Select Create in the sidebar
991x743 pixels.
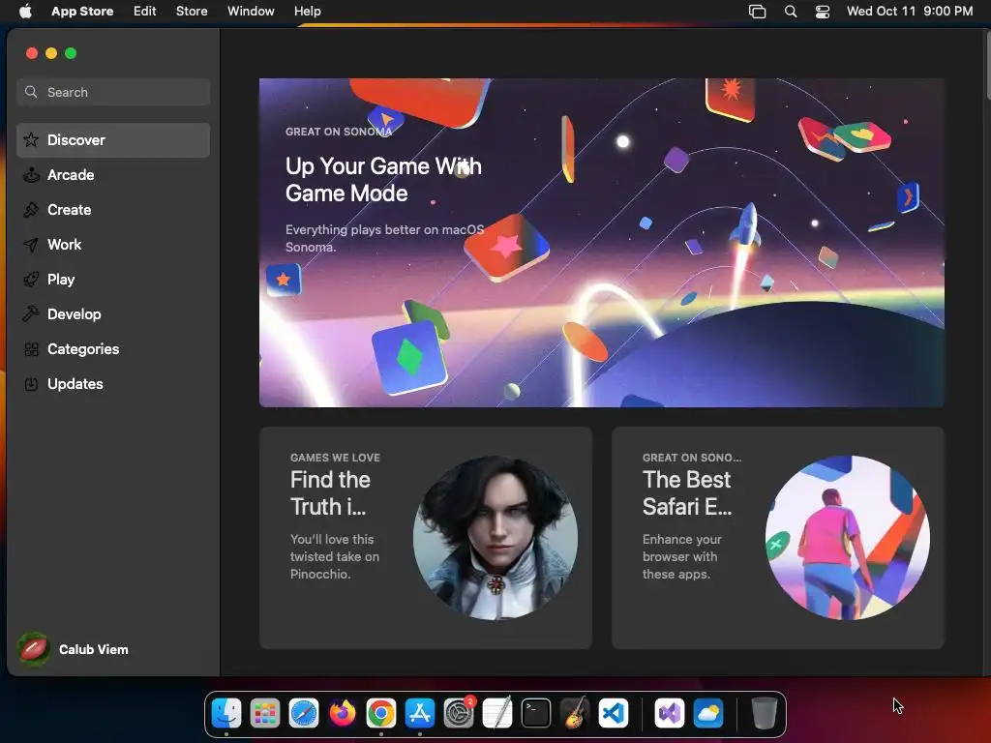(x=113, y=210)
